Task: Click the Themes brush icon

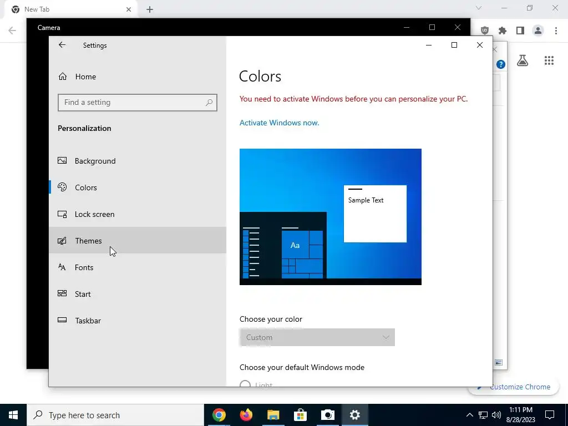Action: click(62, 241)
